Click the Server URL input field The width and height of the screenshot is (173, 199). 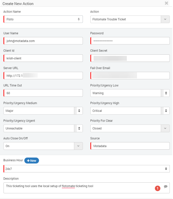(43, 76)
